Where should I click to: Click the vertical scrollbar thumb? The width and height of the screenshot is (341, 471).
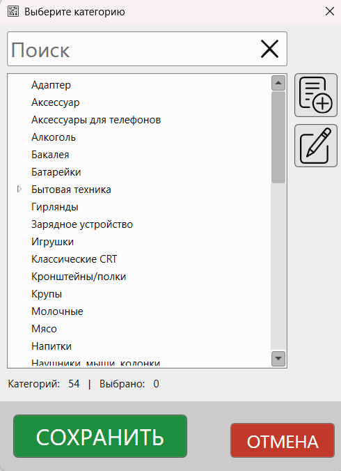pos(278,137)
